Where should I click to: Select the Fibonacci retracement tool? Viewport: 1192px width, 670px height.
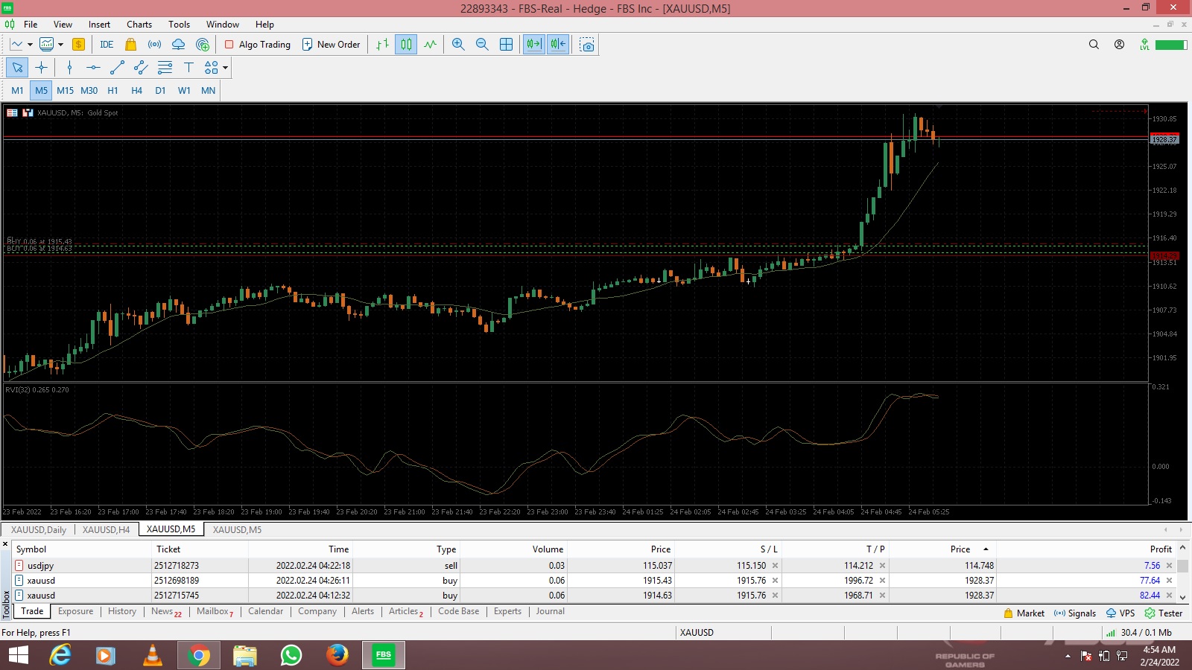pos(165,68)
